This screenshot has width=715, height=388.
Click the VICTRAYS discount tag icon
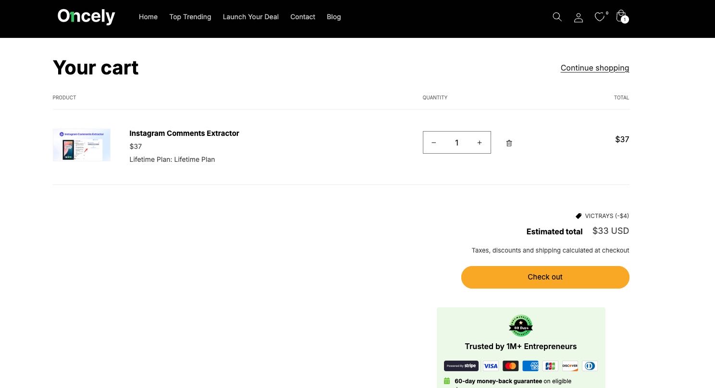pyautogui.click(x=579, y=216)
